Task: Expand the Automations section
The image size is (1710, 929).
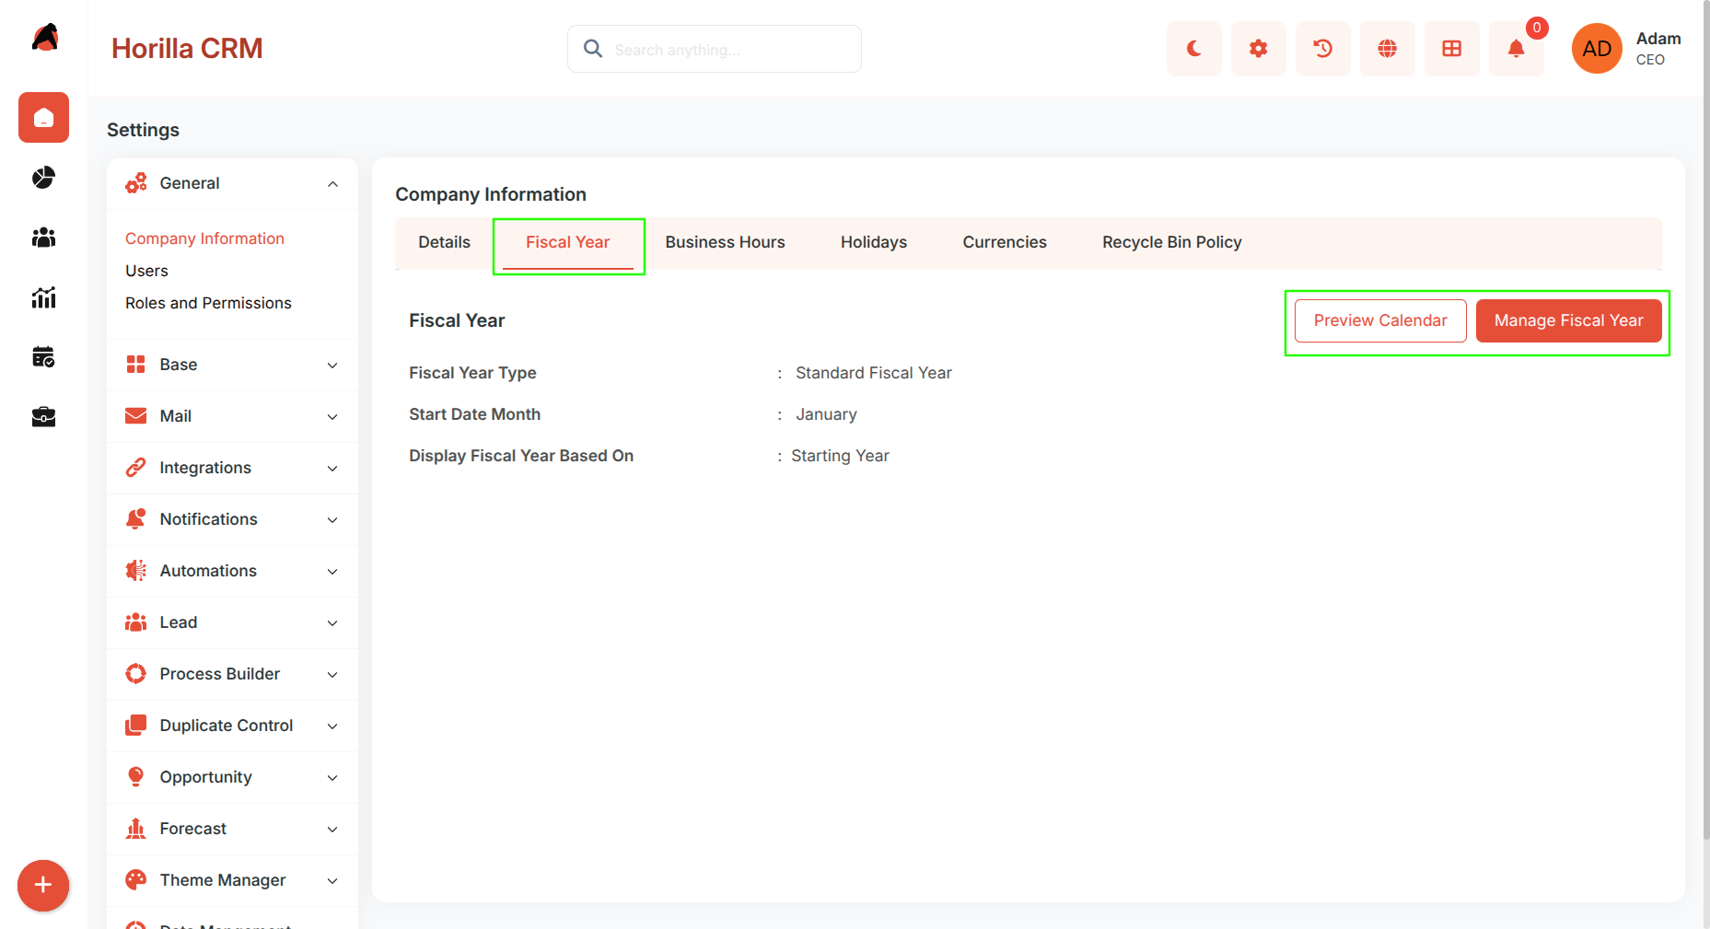Action: point(232,571)
